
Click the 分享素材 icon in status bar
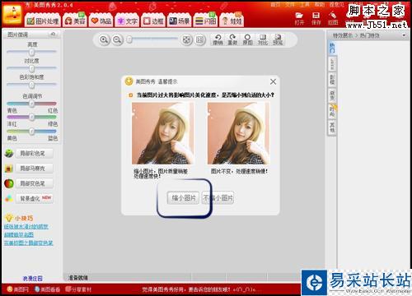tap(68, 289)
